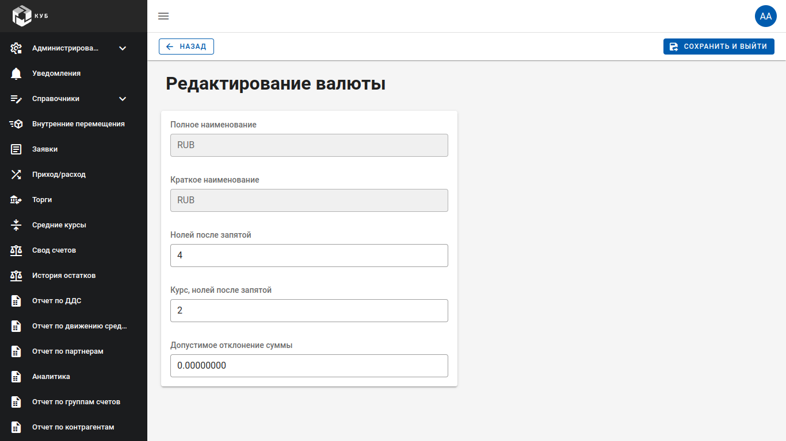Focus the Курс, нолей после запятой field
The height and width of the screenshot is (441, 786).
309,311
